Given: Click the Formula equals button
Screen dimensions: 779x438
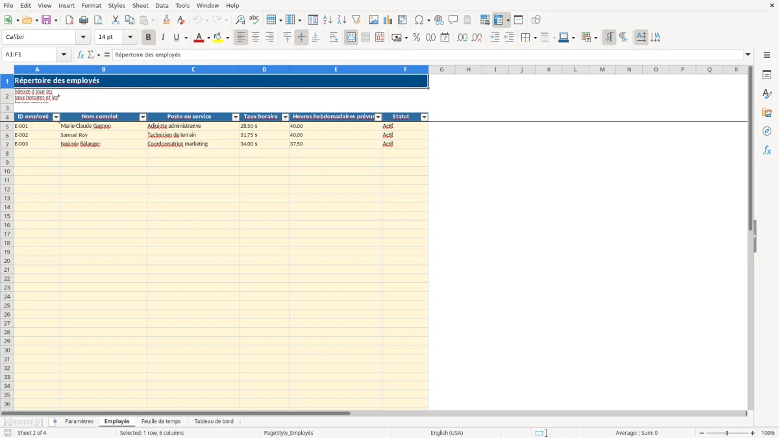Looking at the screenshot, I should coord(107,55).
